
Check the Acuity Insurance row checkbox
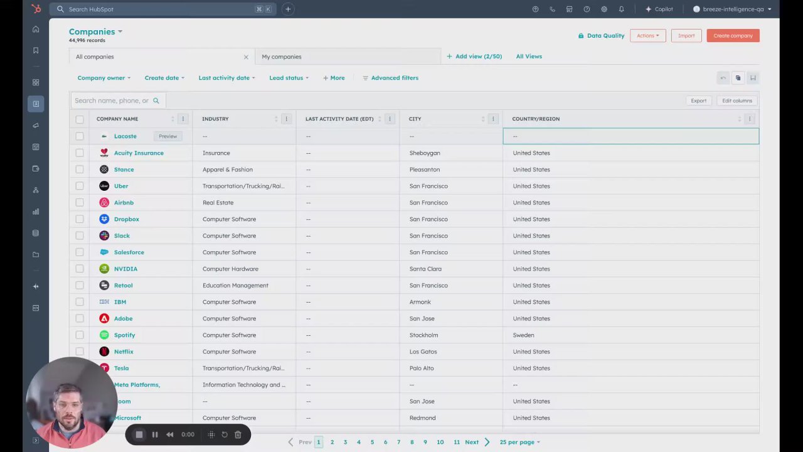pos(80,153)
